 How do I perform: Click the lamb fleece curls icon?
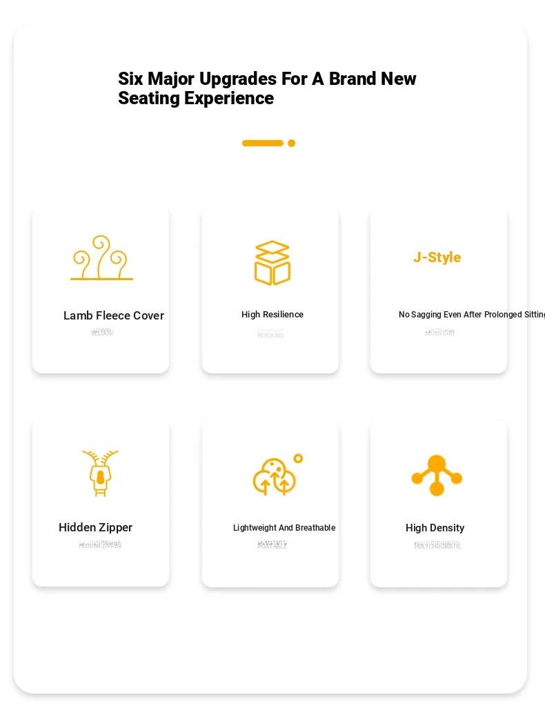(x=101, y=257)
